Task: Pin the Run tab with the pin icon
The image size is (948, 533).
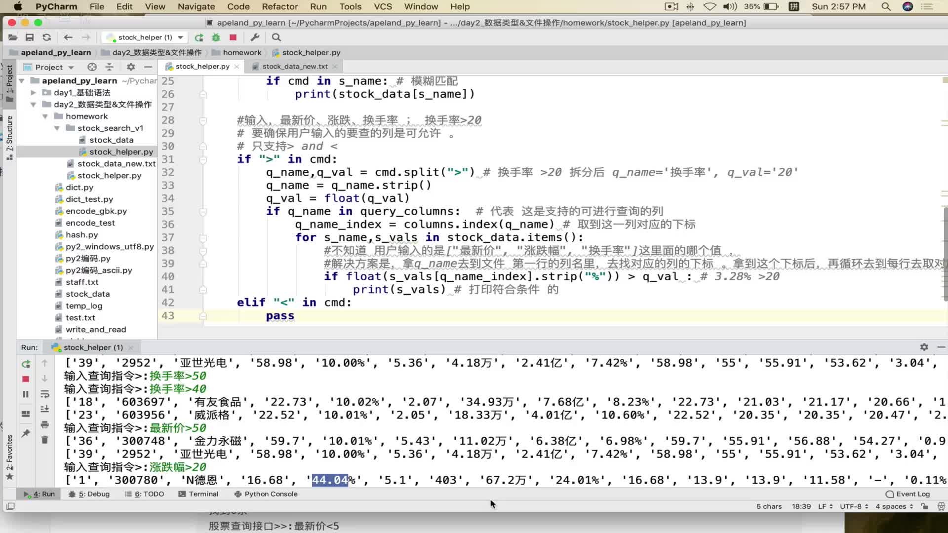Action: 26,433
